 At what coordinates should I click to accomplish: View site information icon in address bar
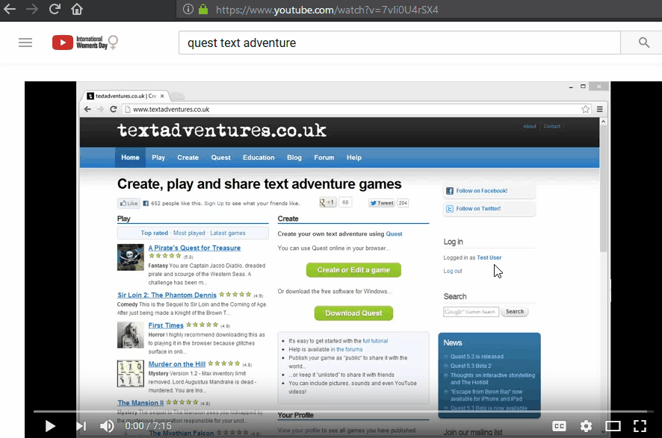[188, 9]
